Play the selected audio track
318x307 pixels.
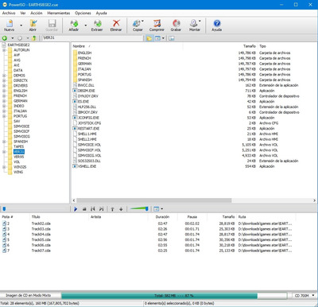tap(76, 209)
